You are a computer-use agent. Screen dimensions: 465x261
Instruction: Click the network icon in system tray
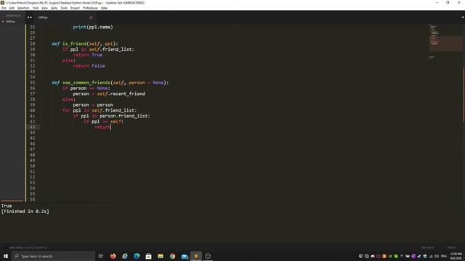tap(431, 256)
